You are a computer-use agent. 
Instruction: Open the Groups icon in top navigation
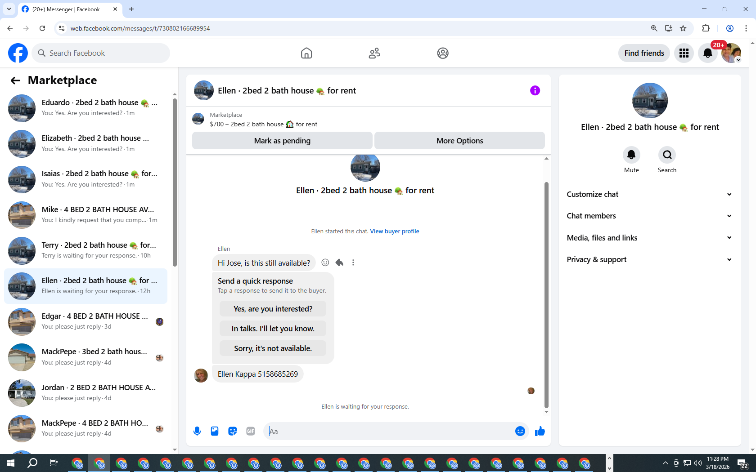[443, 53]
